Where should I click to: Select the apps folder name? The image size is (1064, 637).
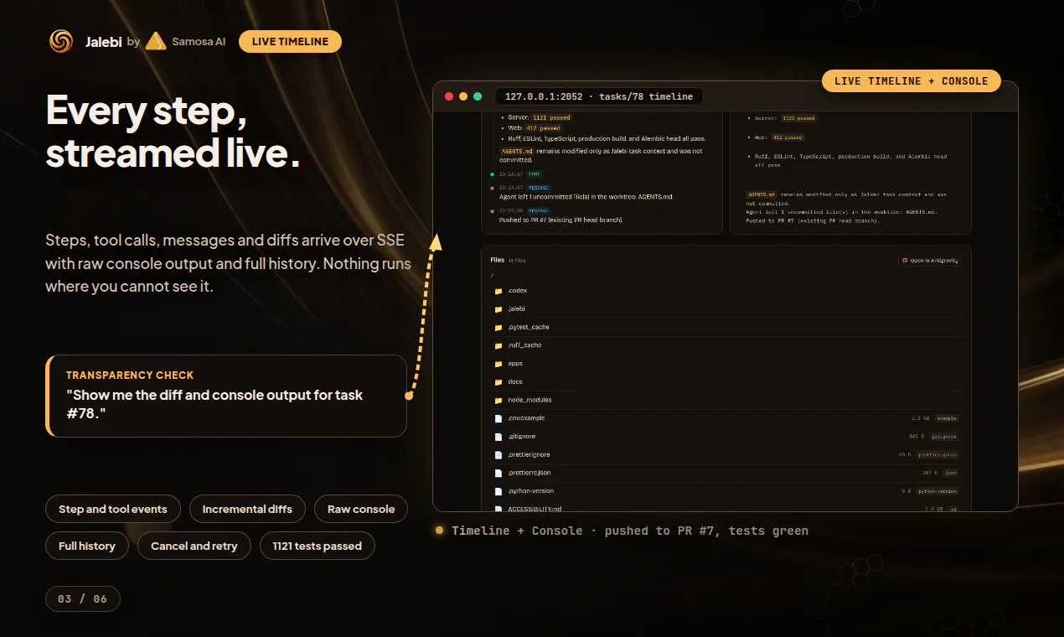click(x=515, y=364)
